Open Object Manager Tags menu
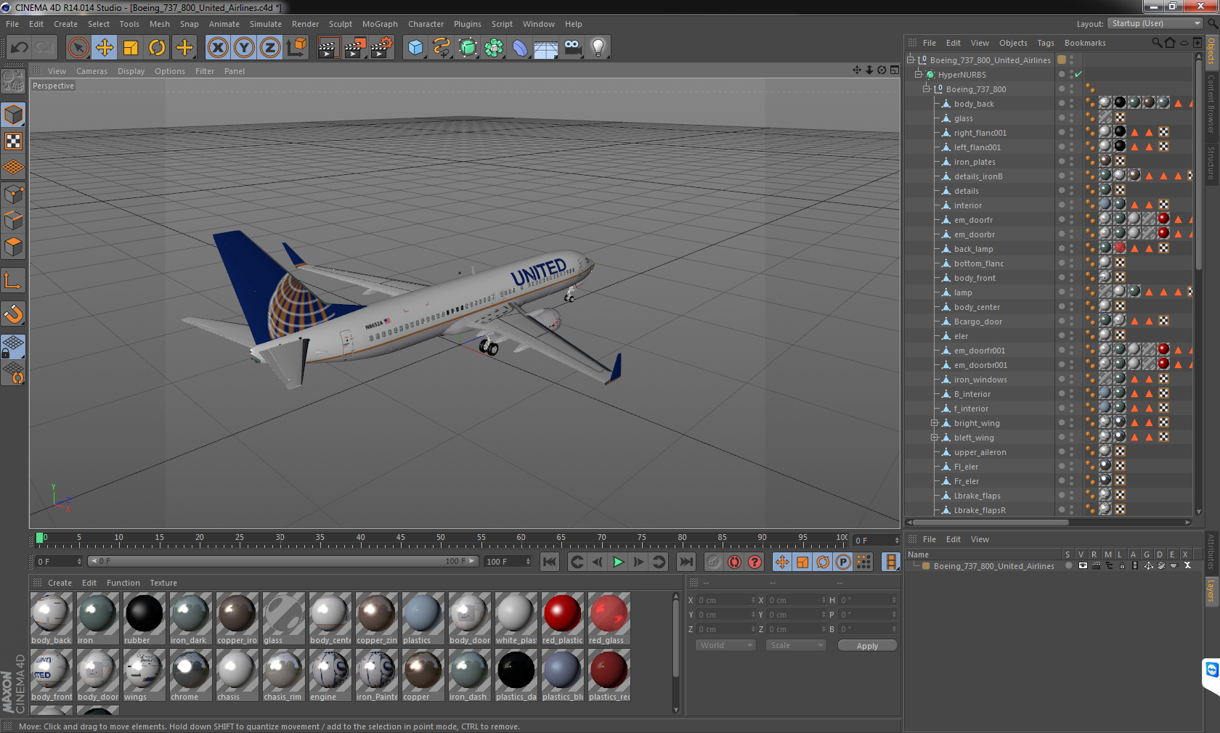This screenshot has width=1220, height=733. 1045,43
